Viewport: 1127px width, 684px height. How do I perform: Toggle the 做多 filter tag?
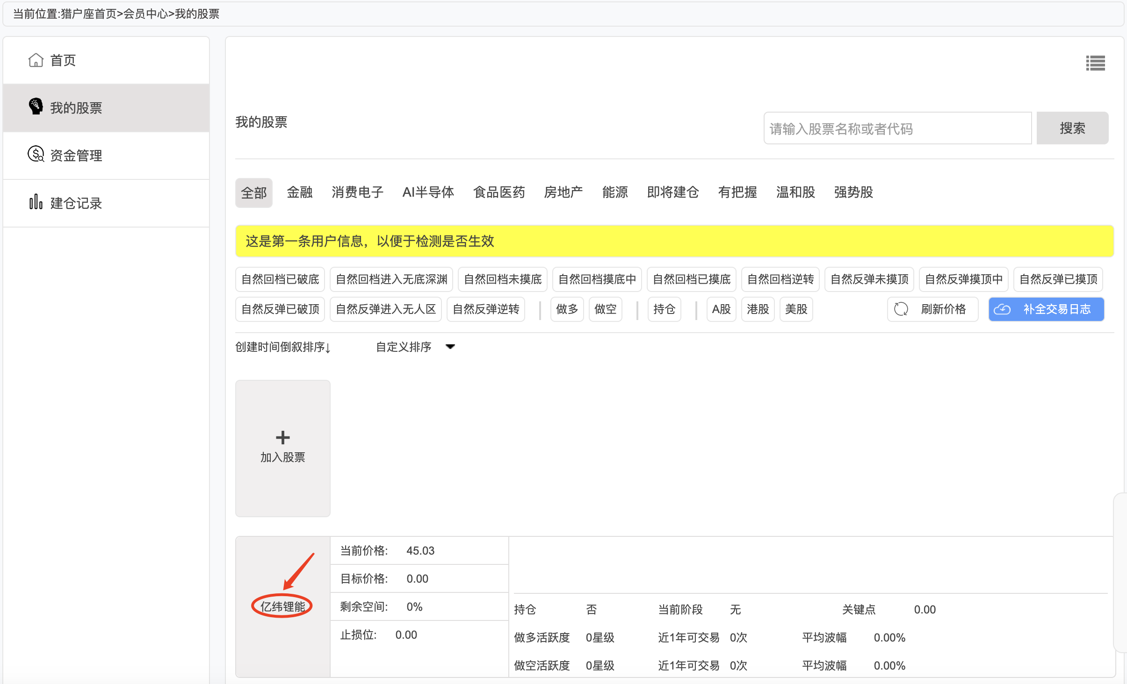567,309
